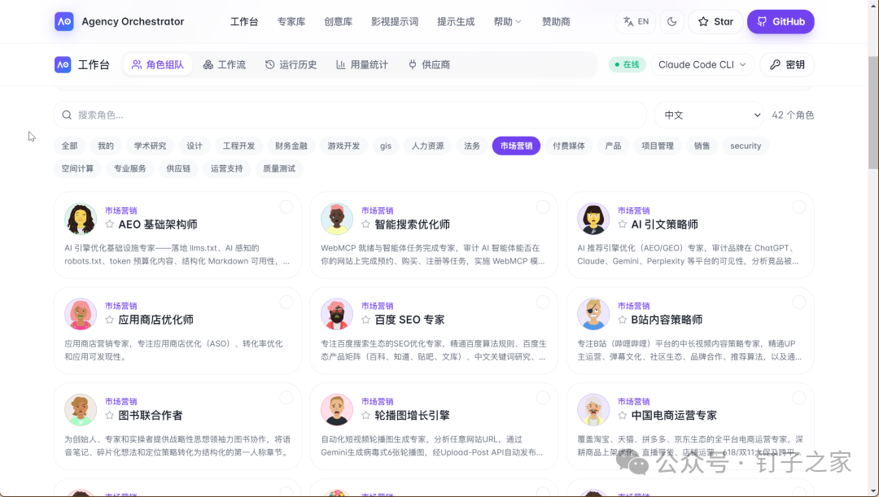Open the 中文 language dropdown
The width and height of the screenshot is (879, 497).
(709, 115)
